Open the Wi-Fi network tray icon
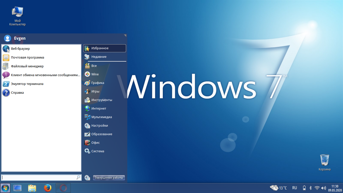The width and height of the screenshot is (343, 193). coord(317,188)
